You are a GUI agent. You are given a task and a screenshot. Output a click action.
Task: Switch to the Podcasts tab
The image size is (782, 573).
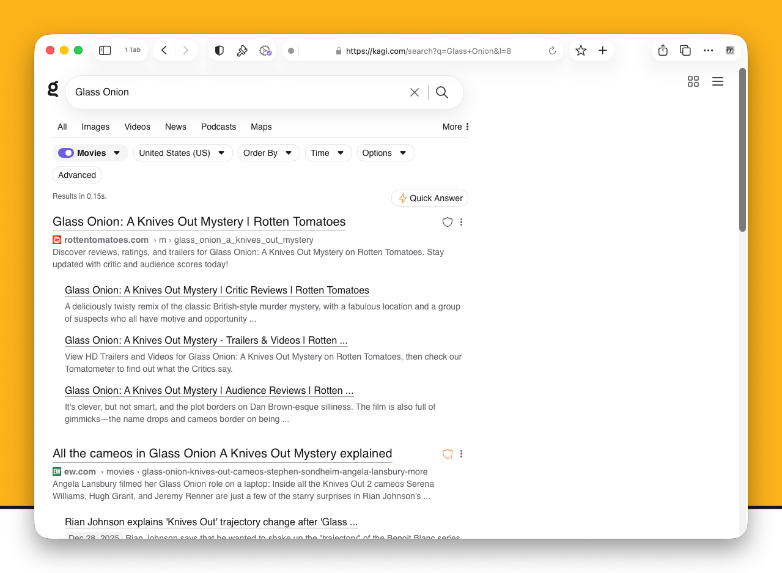click(x=218, y=127)
